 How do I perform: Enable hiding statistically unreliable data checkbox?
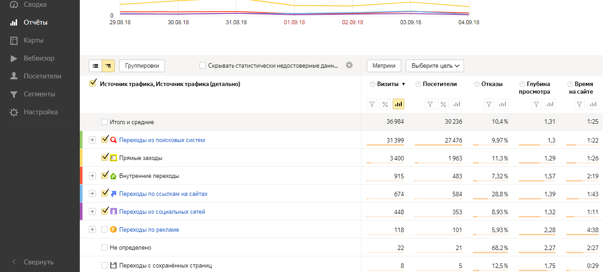point(203,66)
